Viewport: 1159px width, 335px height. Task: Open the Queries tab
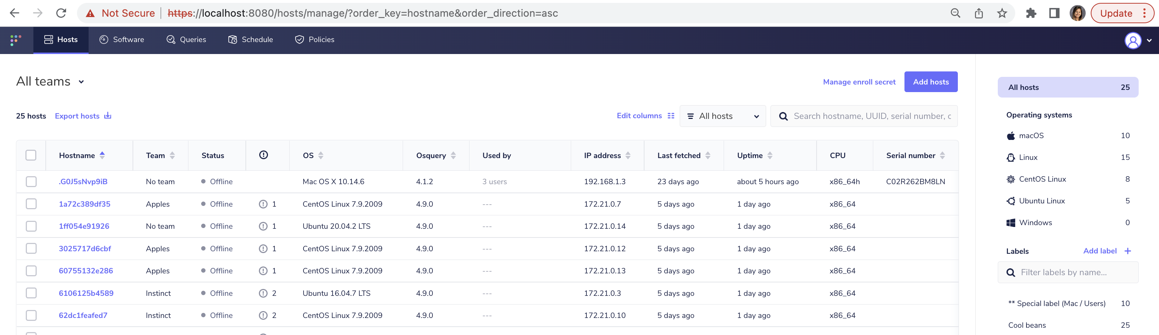click(x=186, y=40)
